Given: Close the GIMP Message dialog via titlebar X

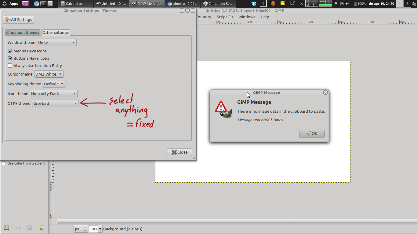Looking at the screenshot, I should [x=325, y=93].
